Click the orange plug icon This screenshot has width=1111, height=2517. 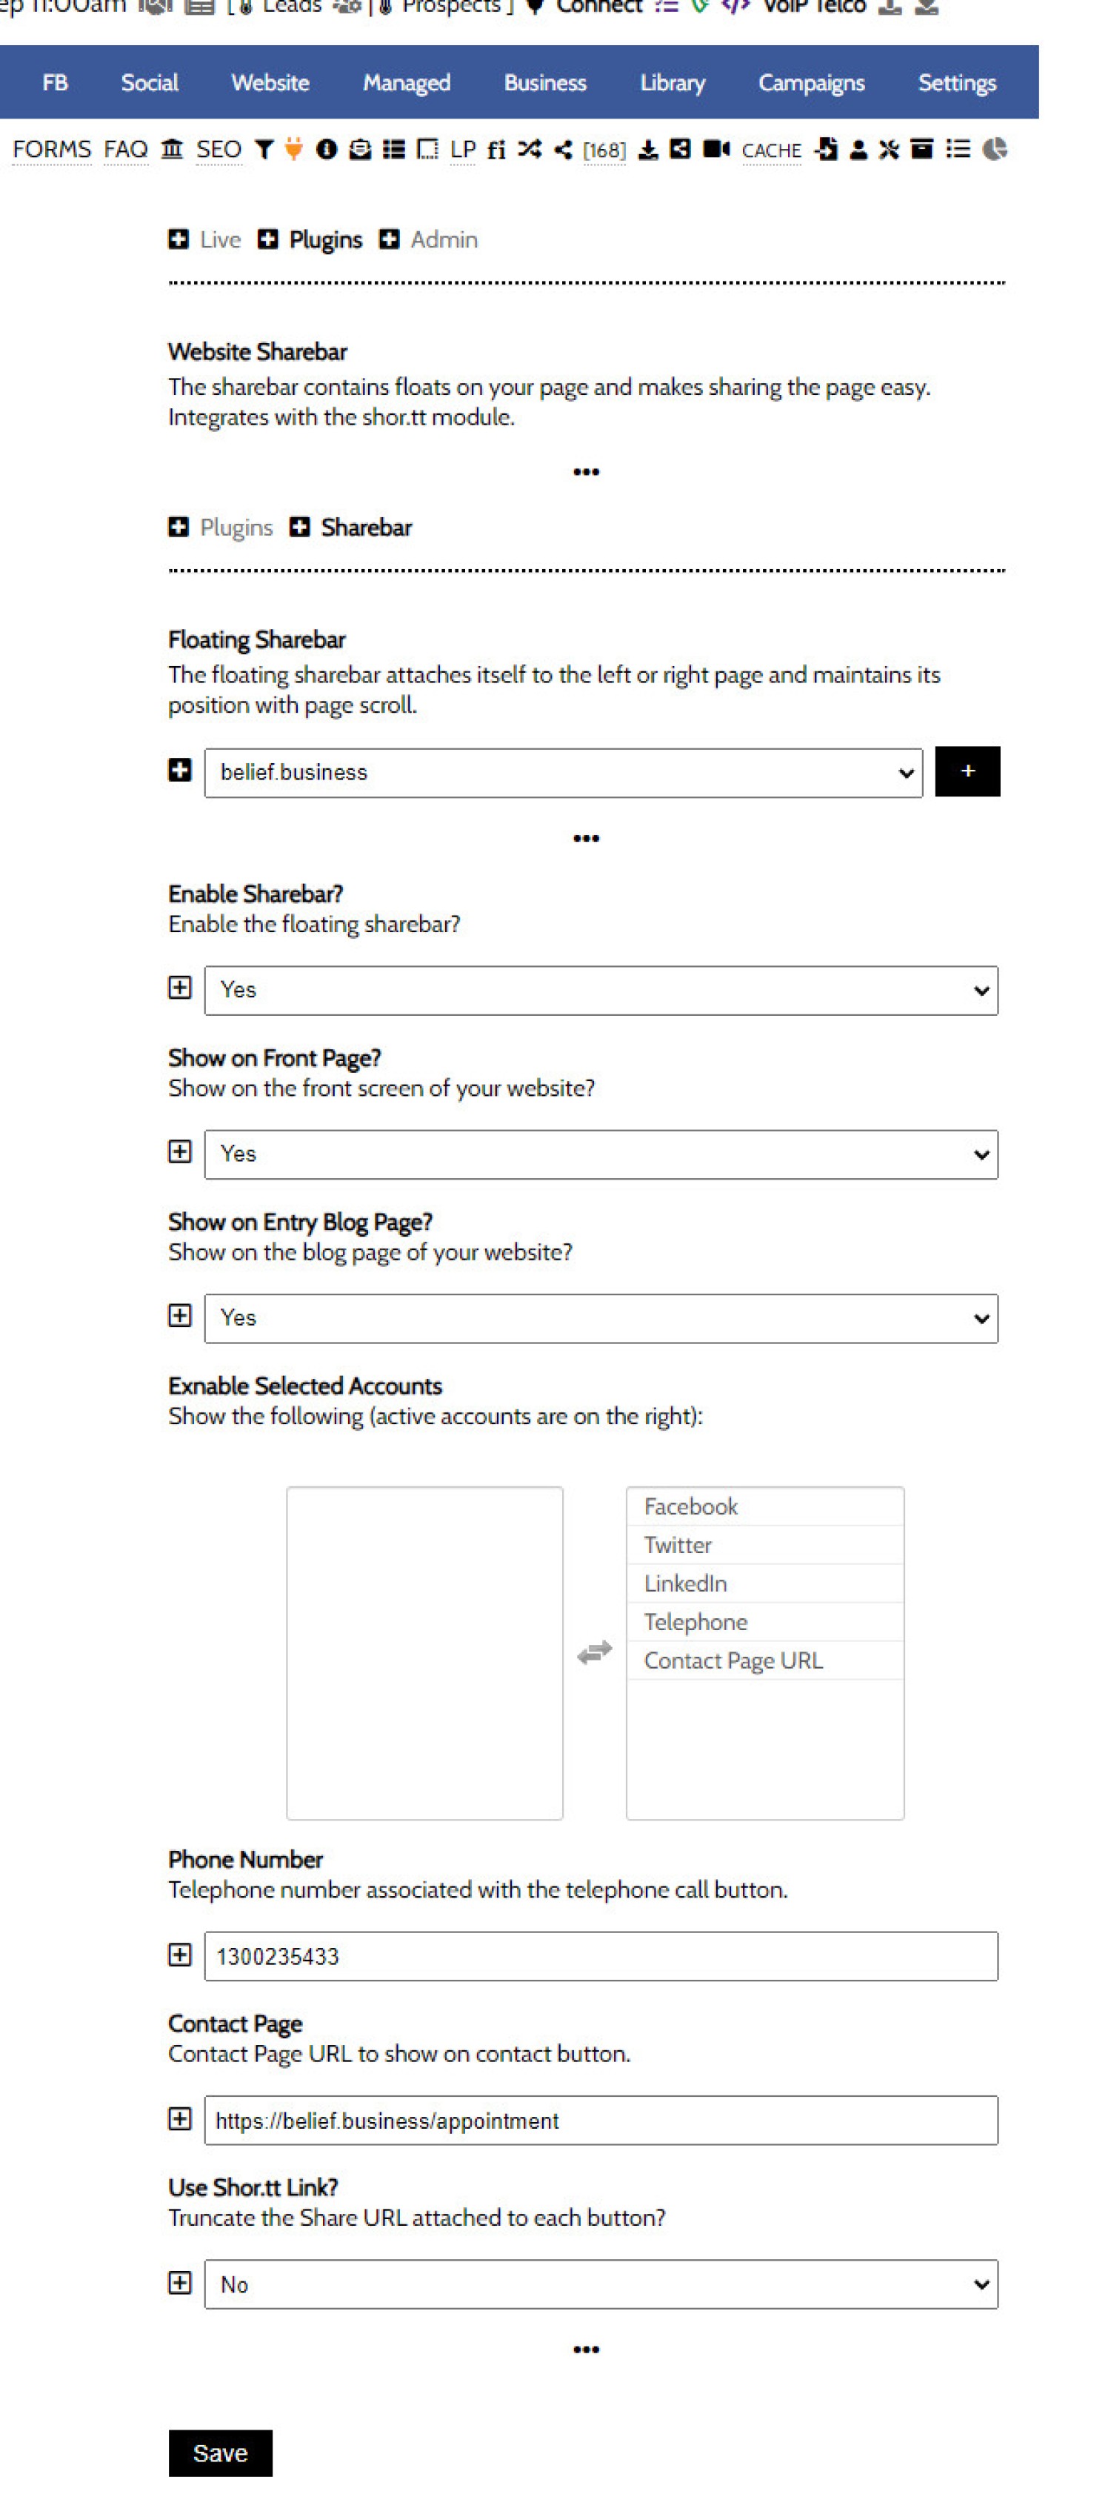293,150
